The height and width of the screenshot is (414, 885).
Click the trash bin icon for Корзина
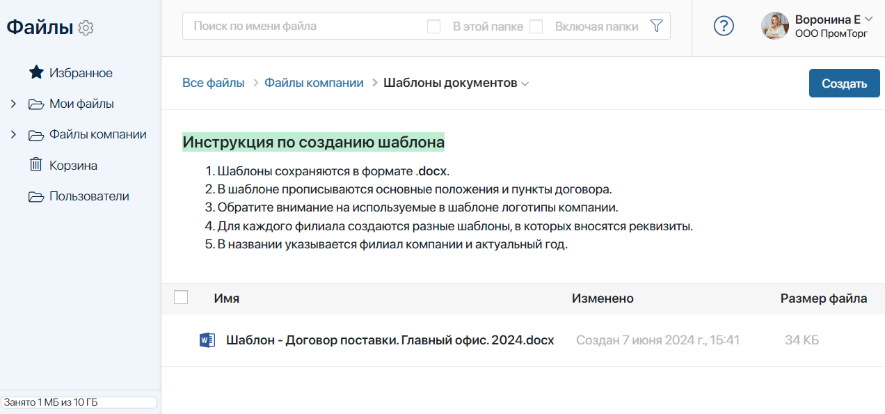pyautogui.click(x=35, y=165)
